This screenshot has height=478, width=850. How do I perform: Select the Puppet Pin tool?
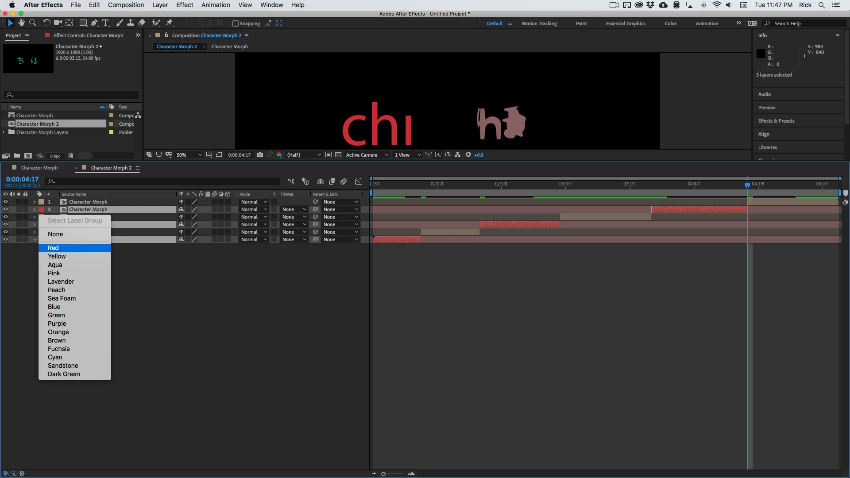coord(170,23)
